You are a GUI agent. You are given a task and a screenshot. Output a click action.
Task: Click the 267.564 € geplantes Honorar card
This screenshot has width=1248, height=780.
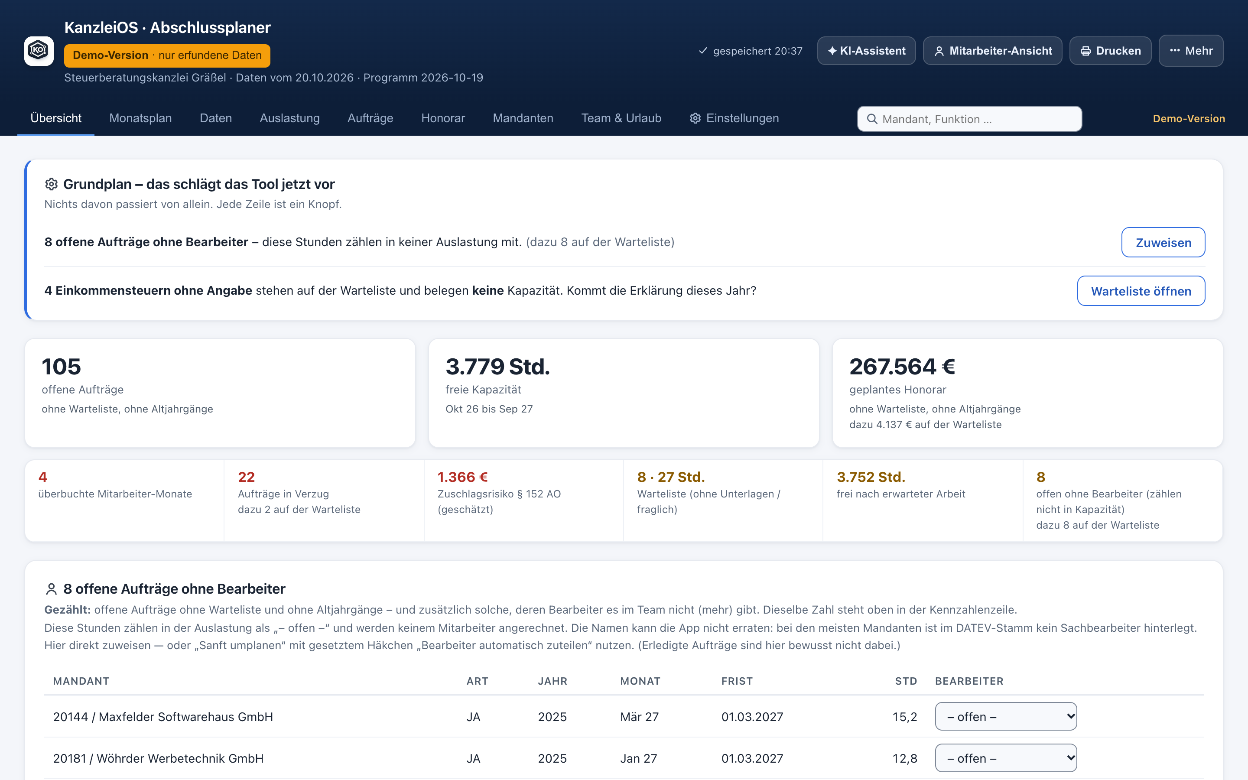coord(1027,393)
